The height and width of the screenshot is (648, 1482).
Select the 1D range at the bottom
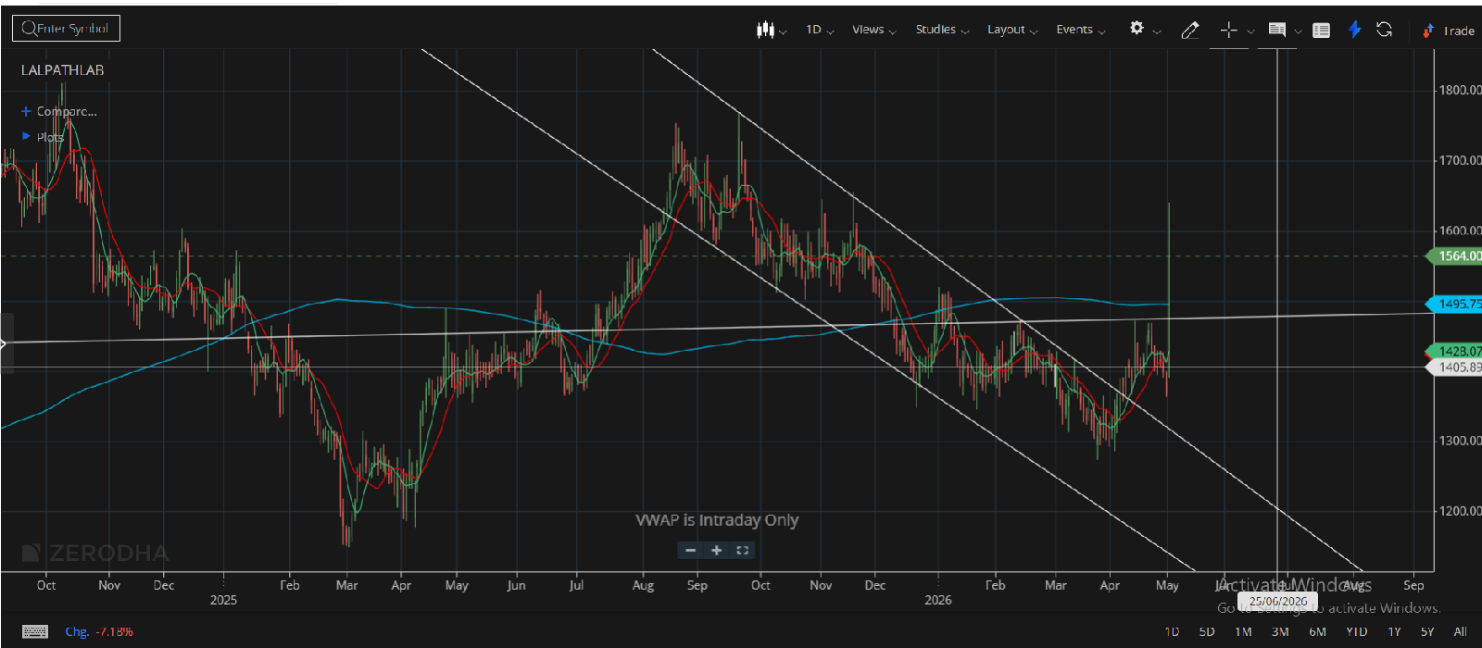click(x=1172, y=631)
